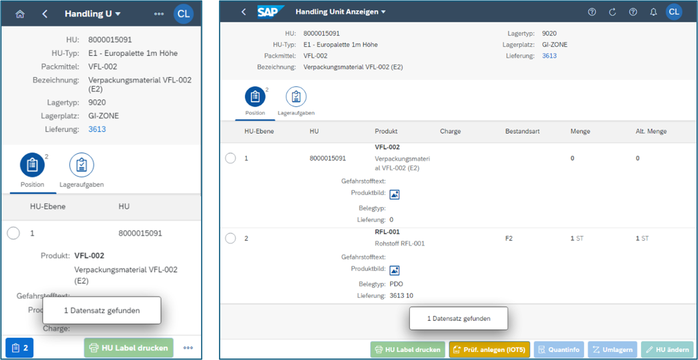Select row 2 radio button in desktop table

coord(230,238)
